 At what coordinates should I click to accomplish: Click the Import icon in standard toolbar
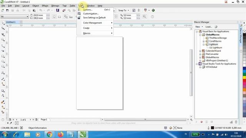tap(64, 10)
